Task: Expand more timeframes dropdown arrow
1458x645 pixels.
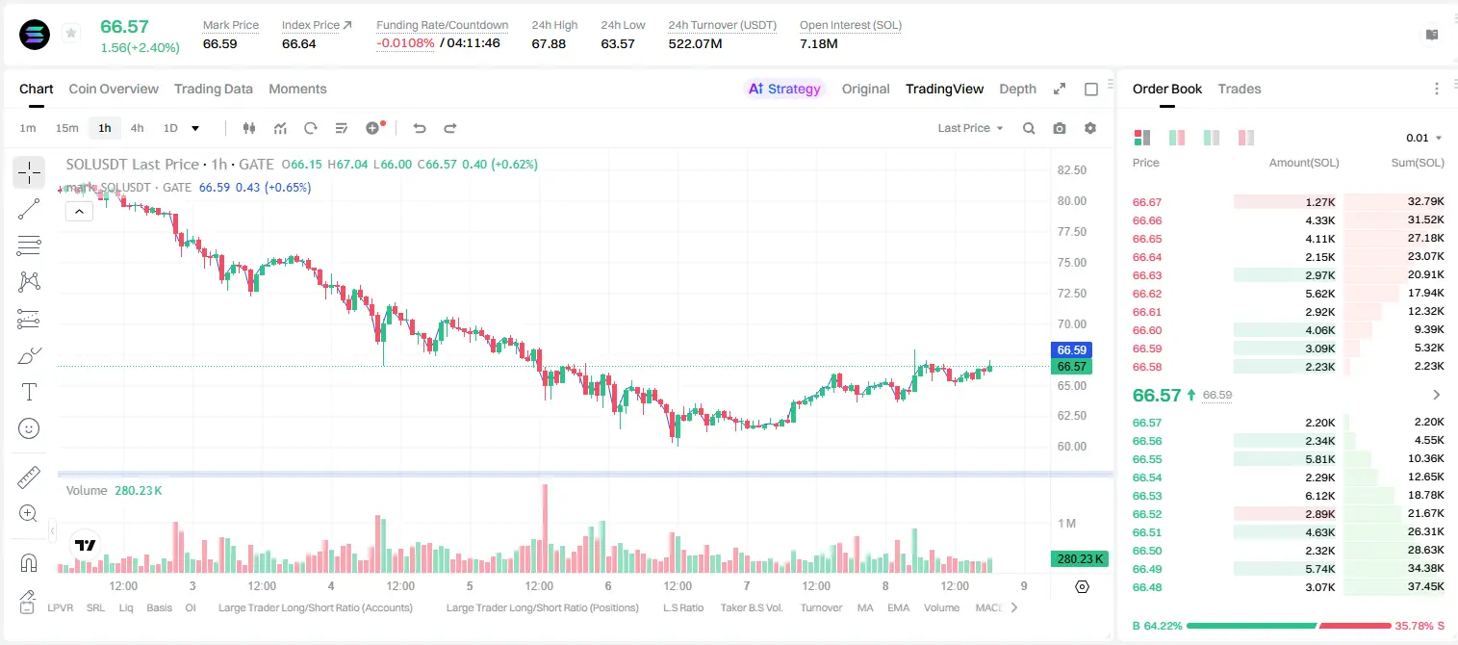Action: (x=195, y=128)
